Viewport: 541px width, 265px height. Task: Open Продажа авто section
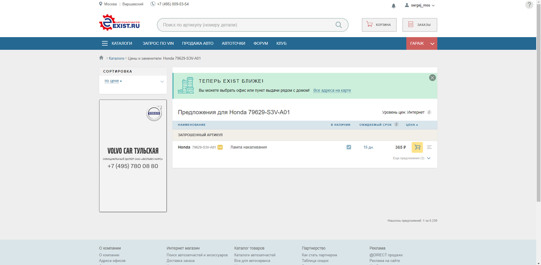click(198, 43)
